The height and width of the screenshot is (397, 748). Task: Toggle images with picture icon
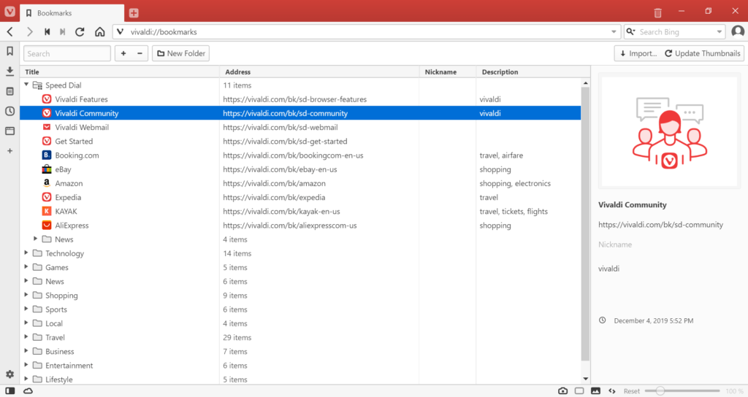595,391
